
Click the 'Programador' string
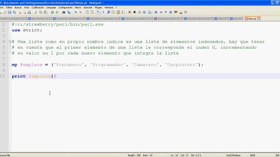pos(108,65)
